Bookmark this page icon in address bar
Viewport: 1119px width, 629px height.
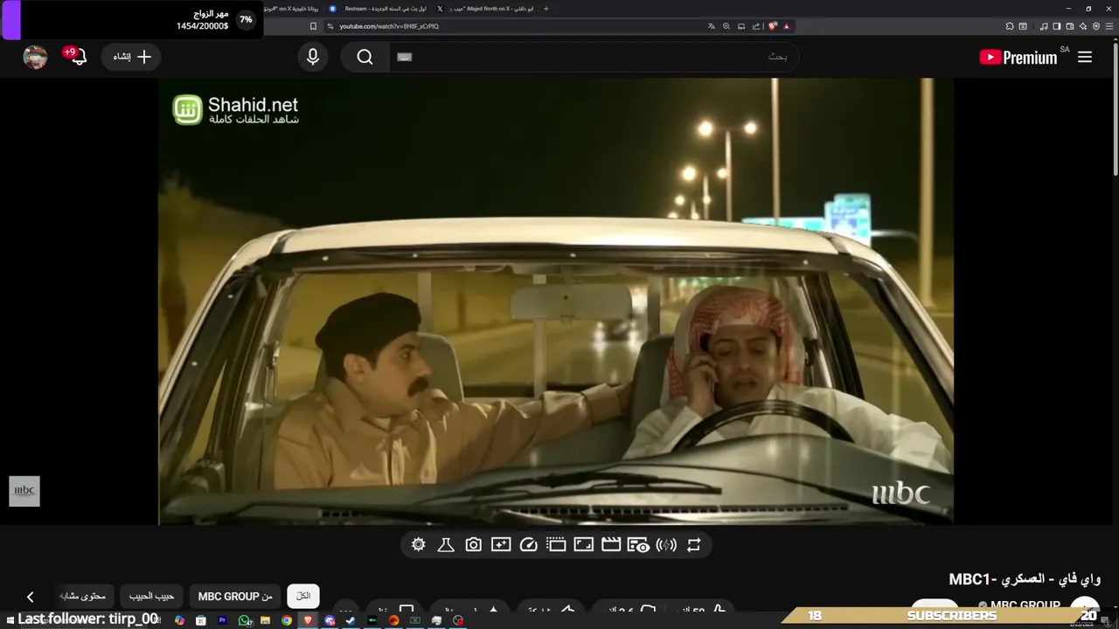tap(313, 26)
